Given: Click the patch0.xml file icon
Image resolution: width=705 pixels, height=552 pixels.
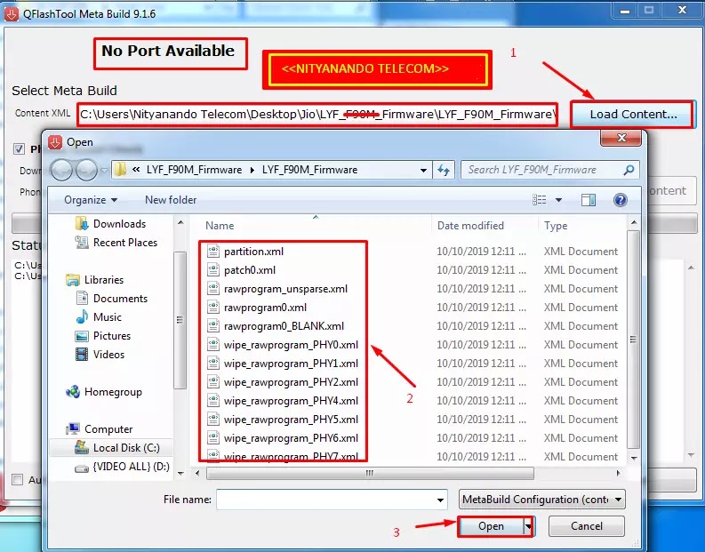Looking at the screenshot, I should pos(212,269).
